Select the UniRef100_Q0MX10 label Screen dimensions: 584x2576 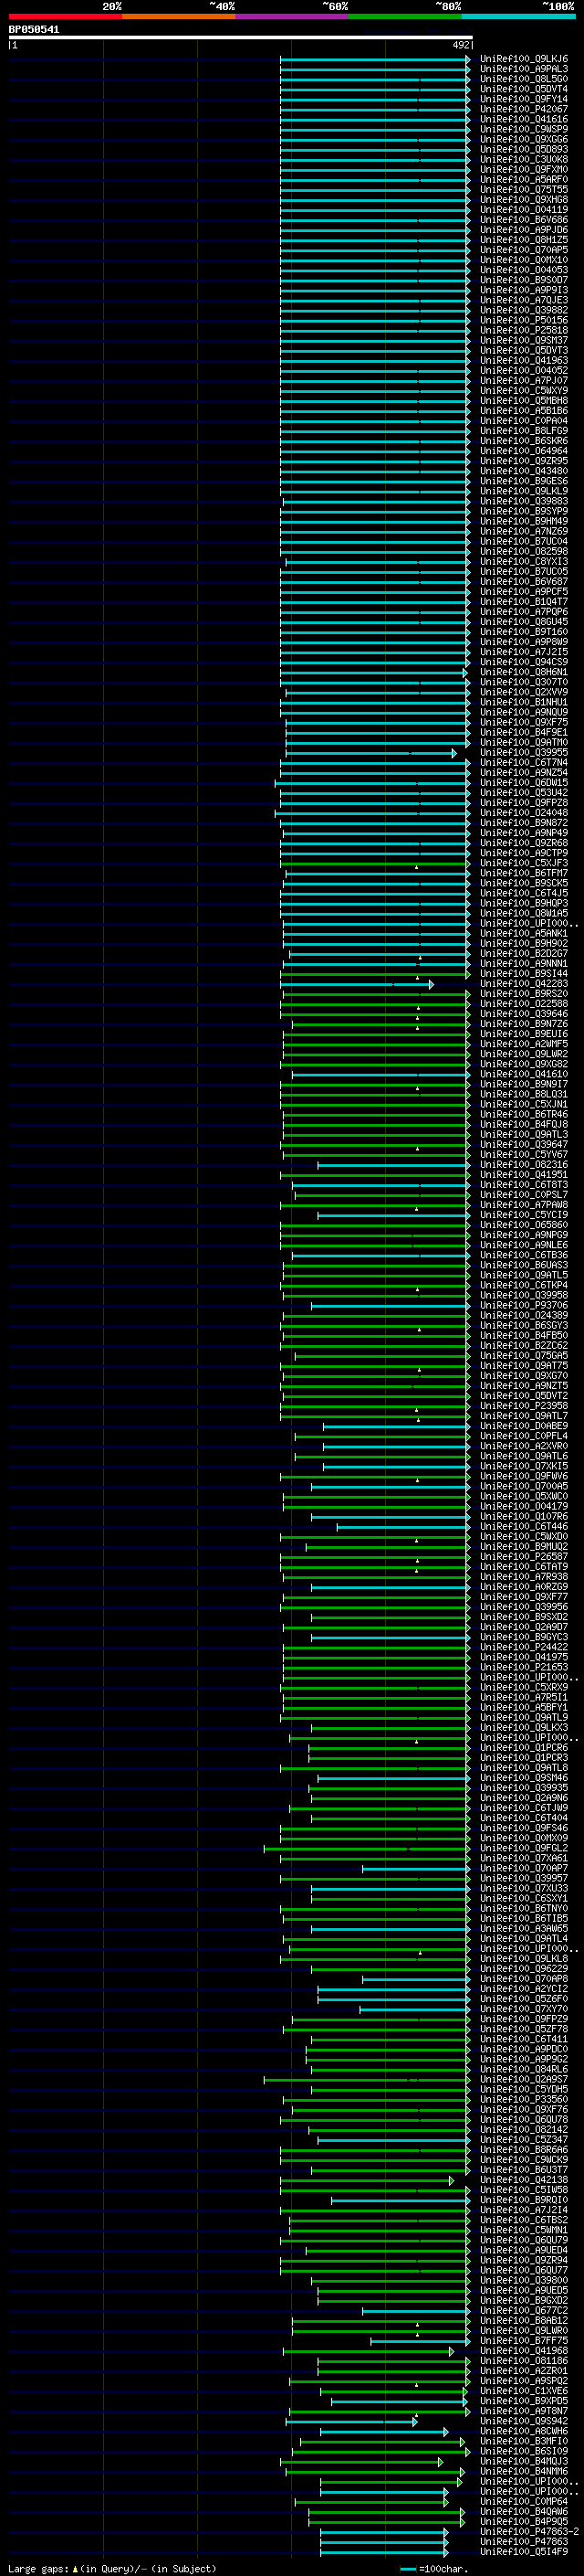coord(524,260)
